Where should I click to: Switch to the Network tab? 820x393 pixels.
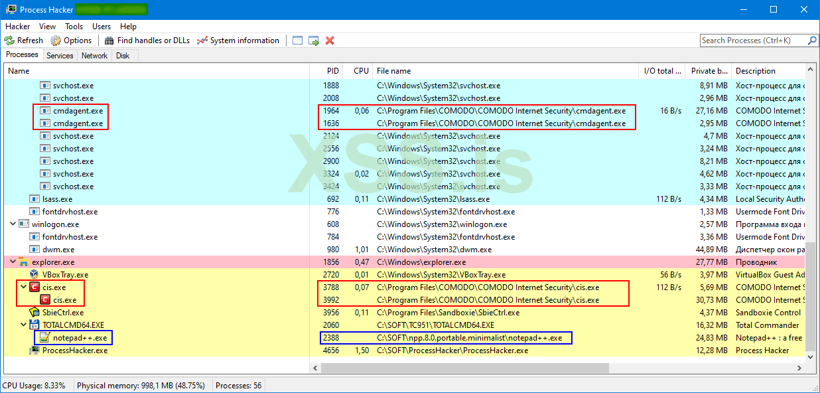(x=94, y=56)
